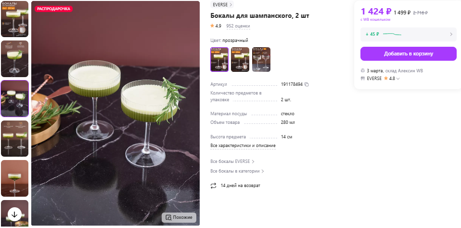This screenshot has height=228, width=461.
Task: Copy the article number 191178494 icon
Action: click(307, 84)
